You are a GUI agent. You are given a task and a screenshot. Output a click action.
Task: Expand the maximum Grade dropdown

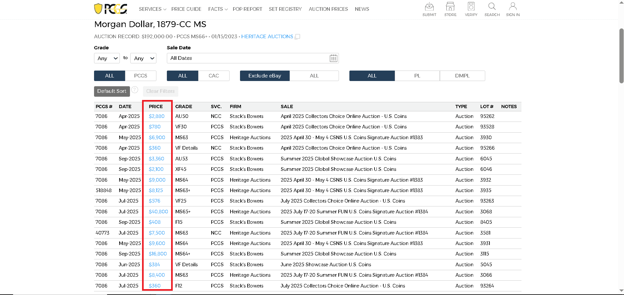[143, 58]
